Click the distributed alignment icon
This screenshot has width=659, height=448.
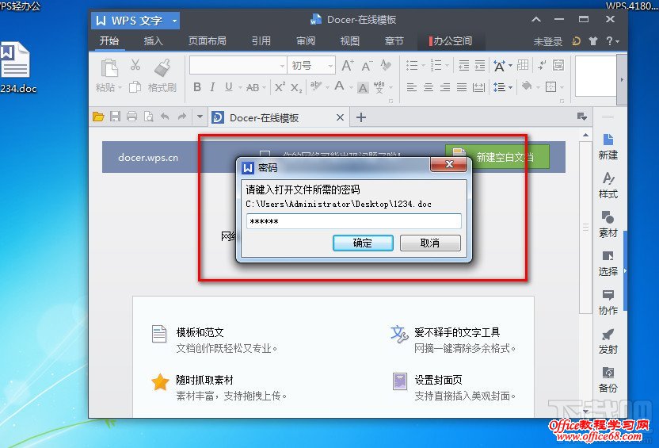pyautogui.click(x=478, y=87)
